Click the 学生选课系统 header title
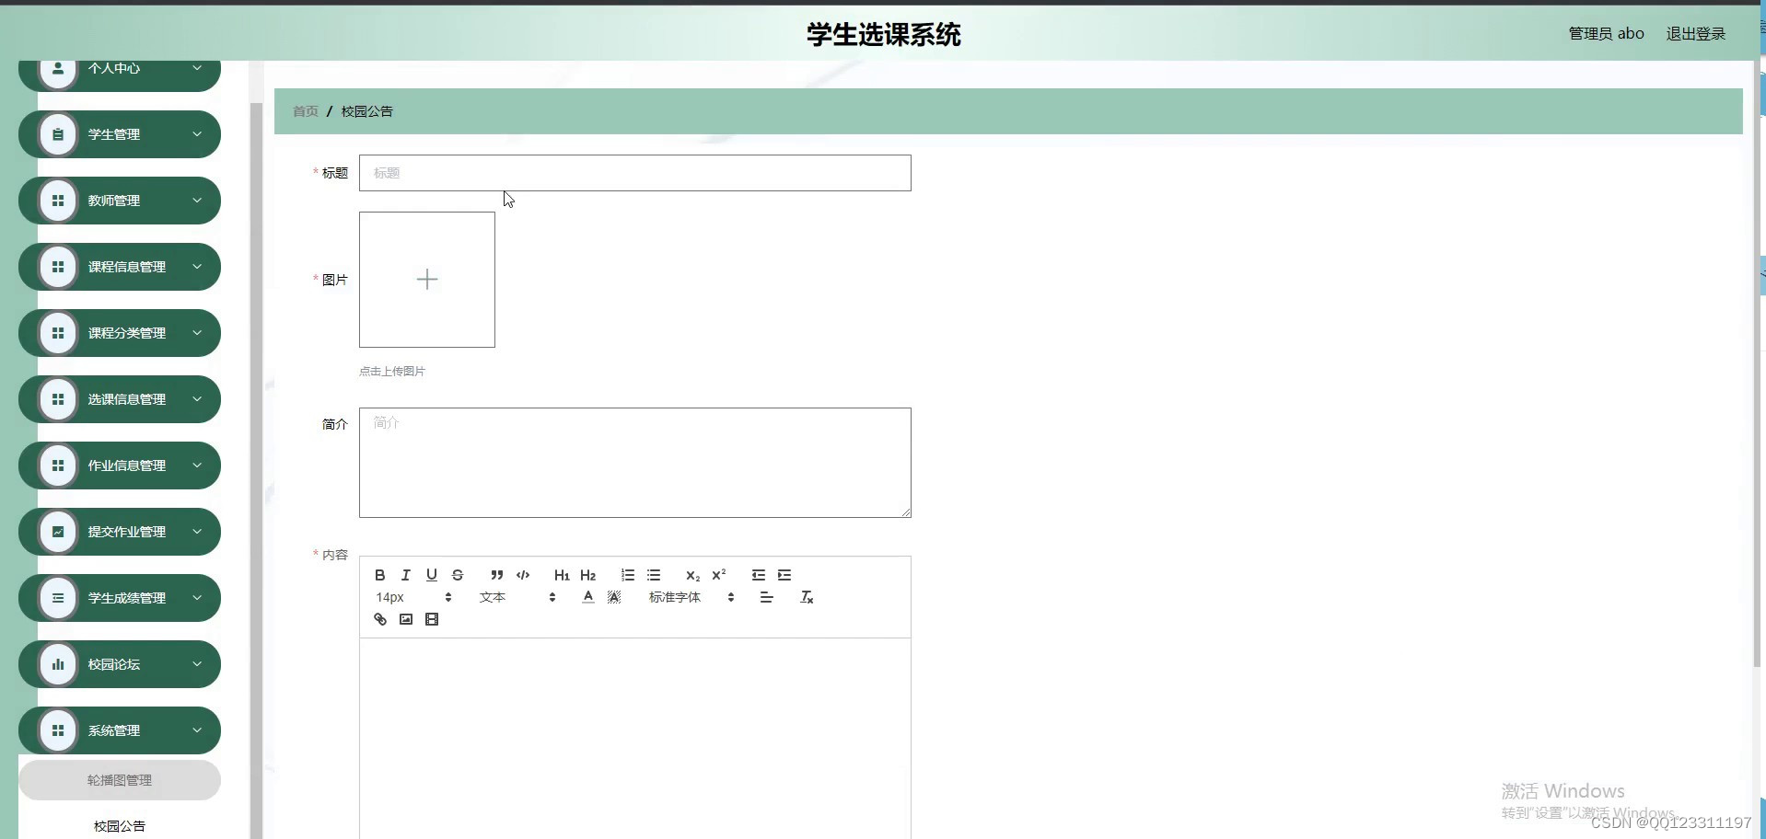Viewport: 1766px width, 839px height. pyautogui.click(x=884, y=35)
